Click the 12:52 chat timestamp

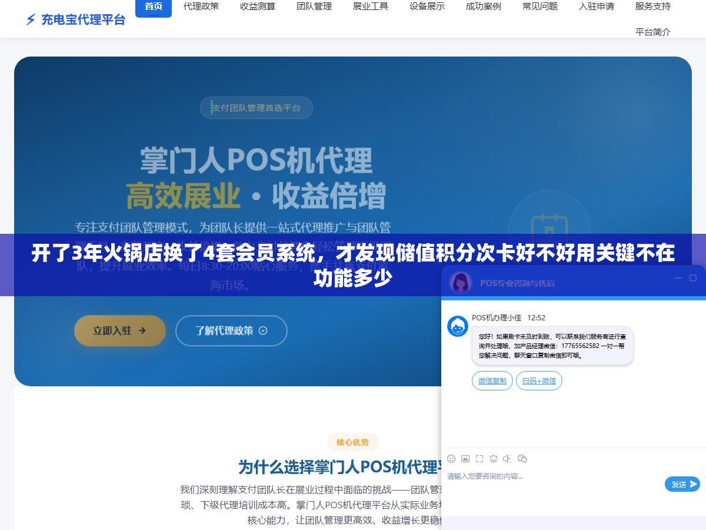point(536,317)
